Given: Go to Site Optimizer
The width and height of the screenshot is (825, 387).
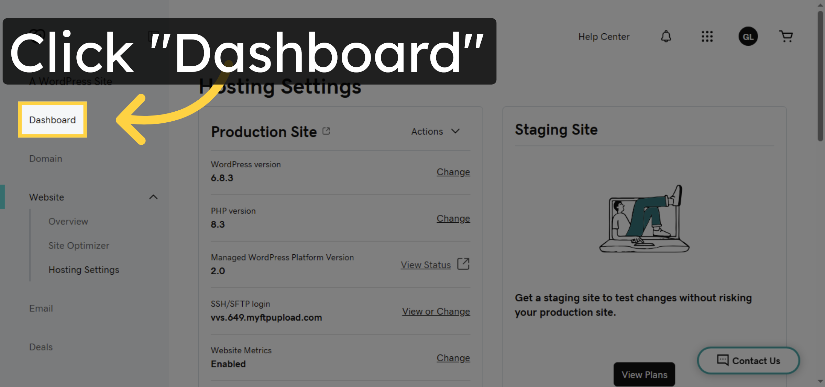Looking at the screenshot, I should [x=79, y=245].
